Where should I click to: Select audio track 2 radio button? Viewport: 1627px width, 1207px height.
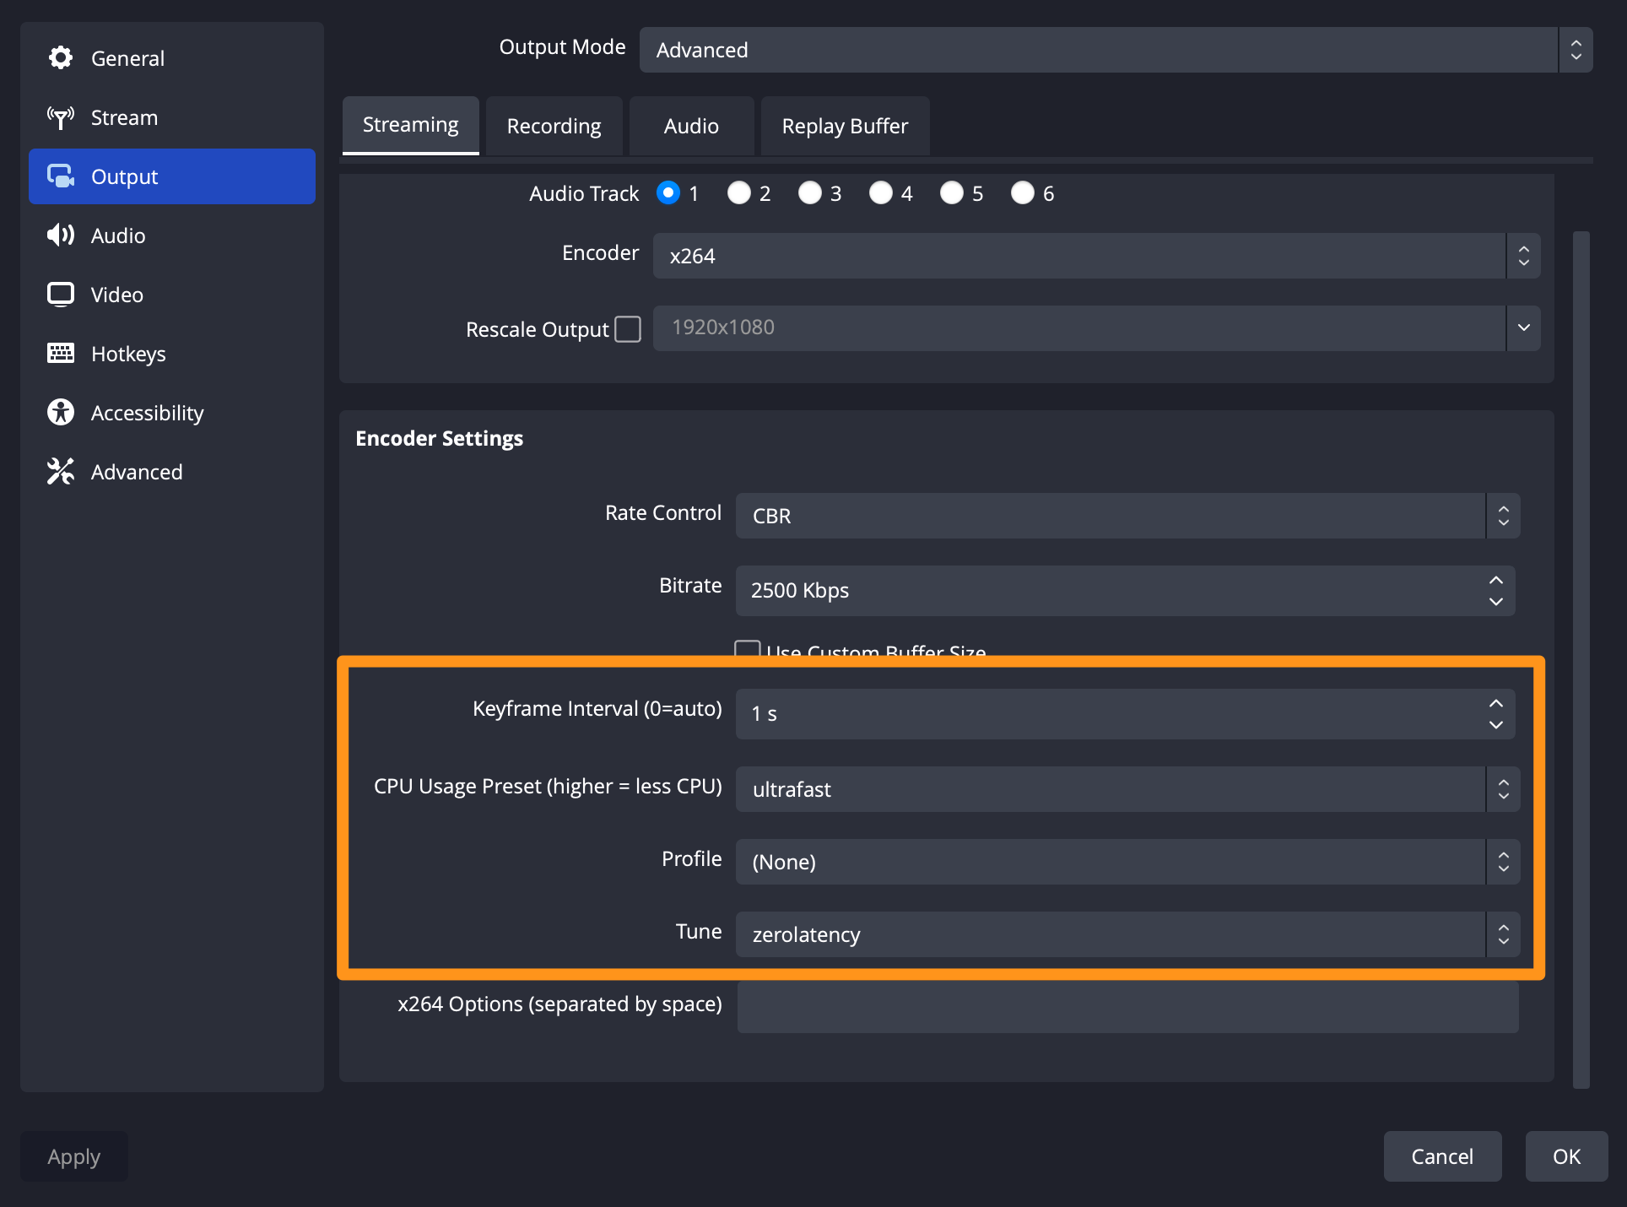739,193
